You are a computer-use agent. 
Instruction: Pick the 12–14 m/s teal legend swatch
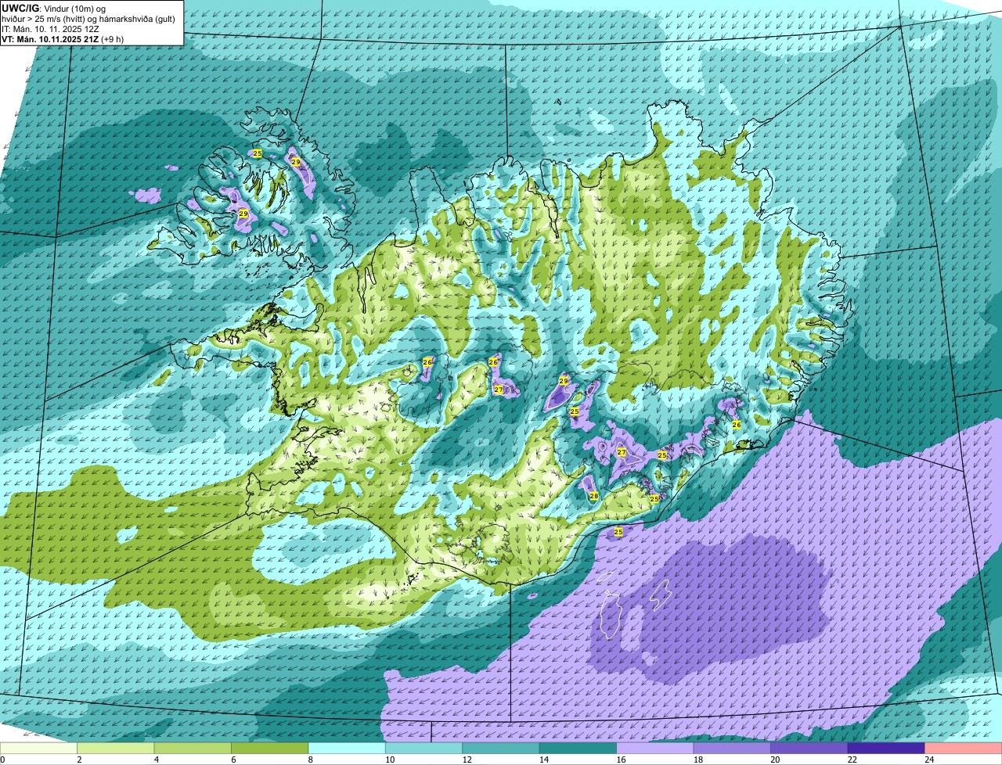tap(501, 748)
